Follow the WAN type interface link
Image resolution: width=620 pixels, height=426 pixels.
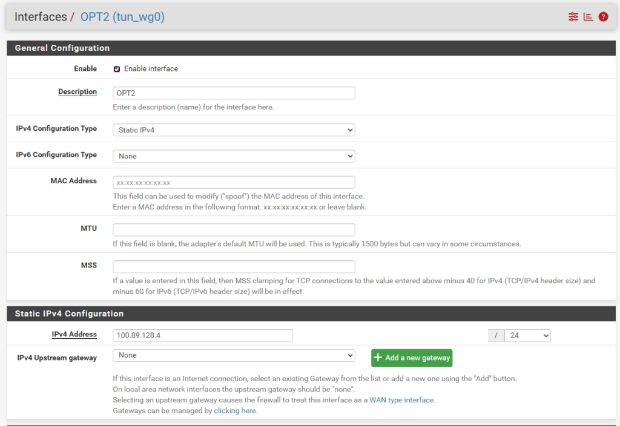point(402,400)
